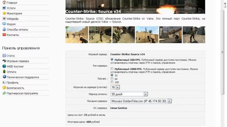Click the info icon beside Статус
This screenshot has height=127, width=227.
click(x=4, y=55)
